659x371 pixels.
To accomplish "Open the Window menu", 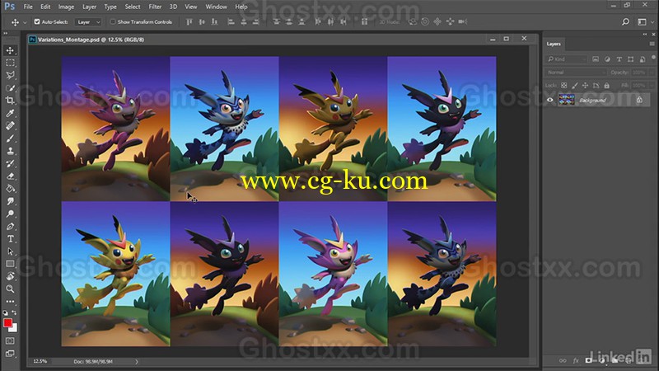I will coord(216,7).
